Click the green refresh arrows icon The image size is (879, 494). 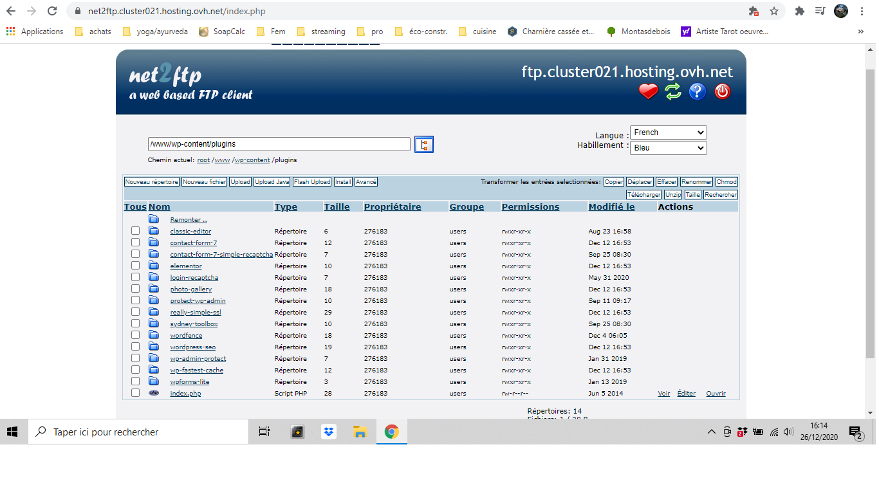[673, 92]
